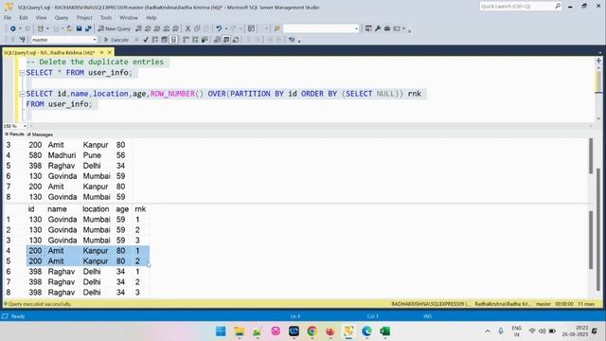606x341 pixels.
Task: Click the Analysis Services DAX Query icon
Action: tap(176, 28)
